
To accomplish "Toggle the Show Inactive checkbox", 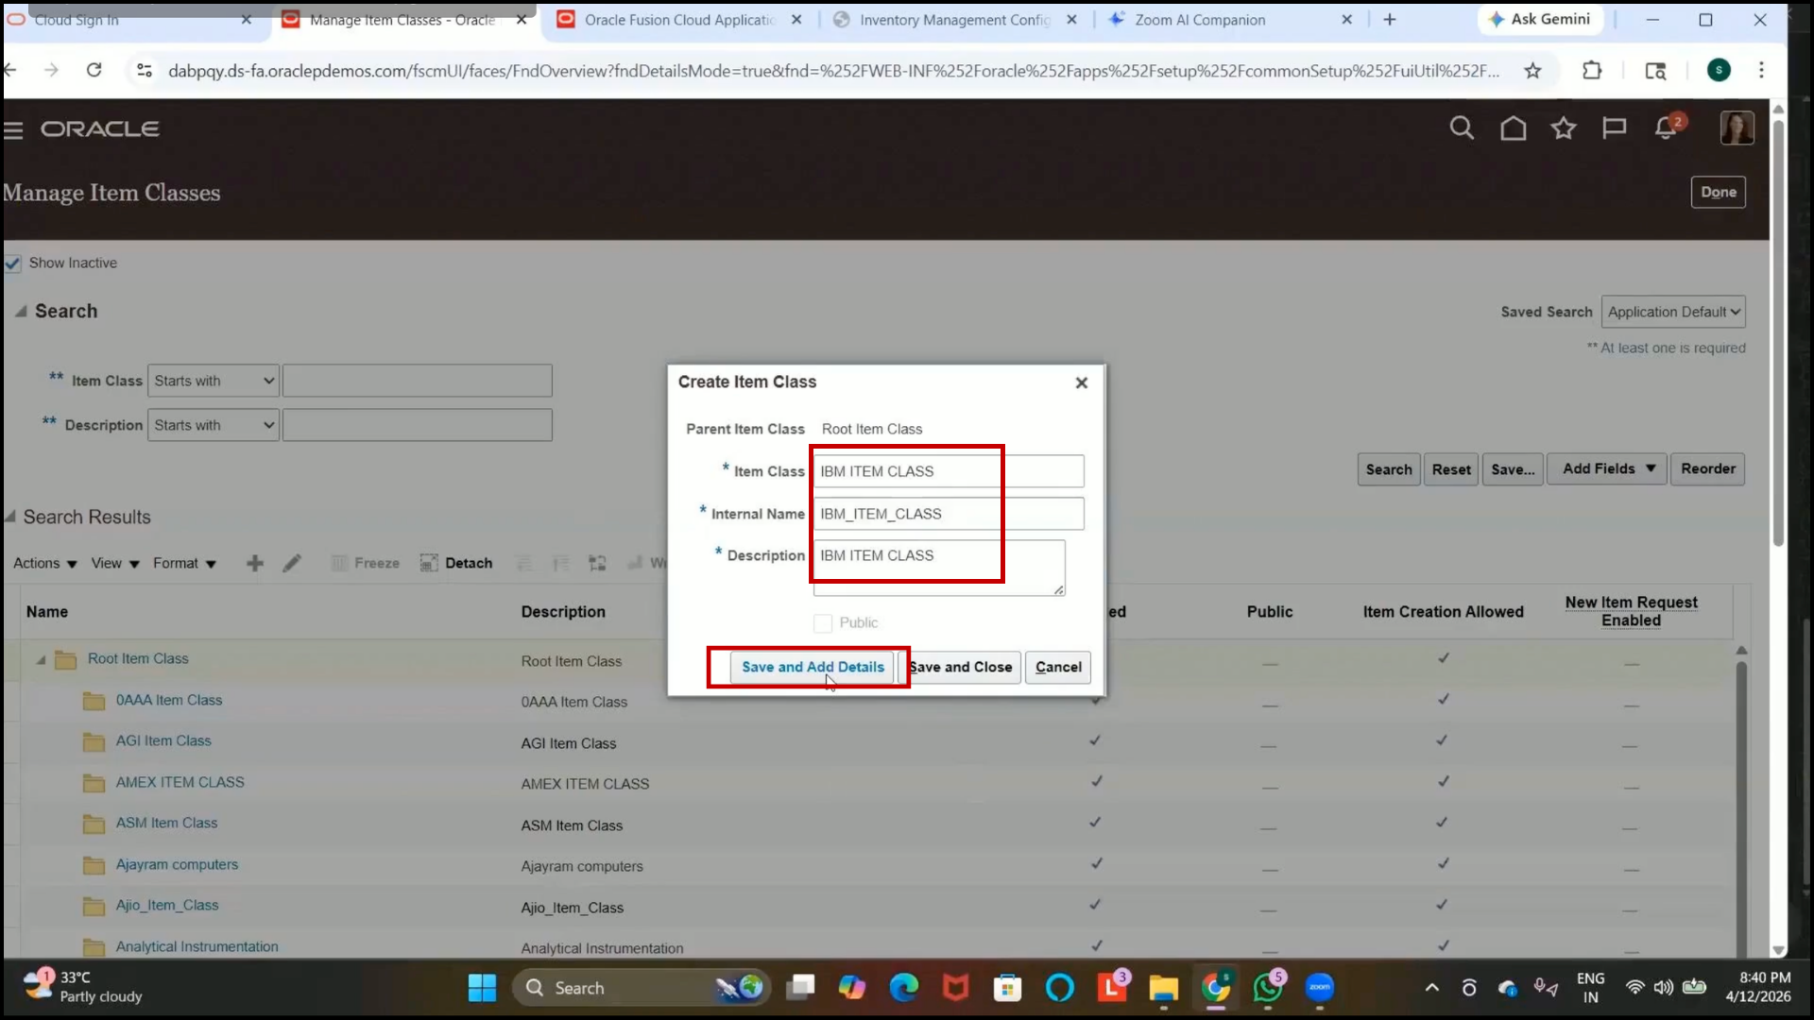I will click(x=13, y=263).
